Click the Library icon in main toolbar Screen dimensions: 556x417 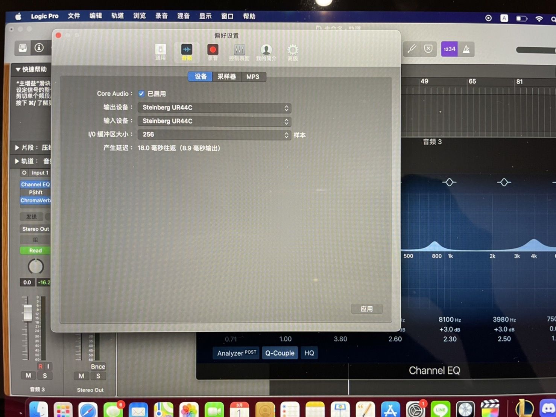23,48
